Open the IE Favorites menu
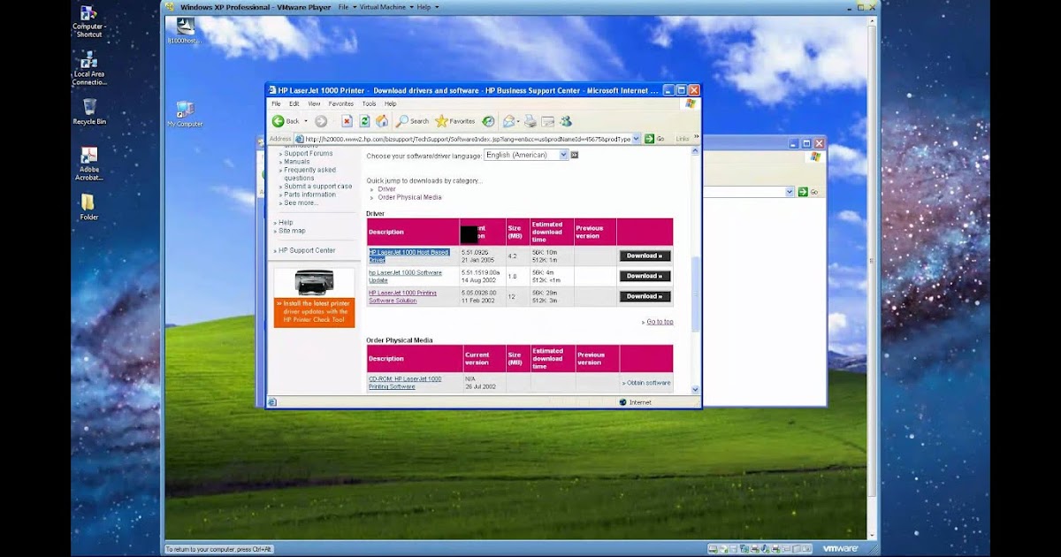 pos(341,103)
